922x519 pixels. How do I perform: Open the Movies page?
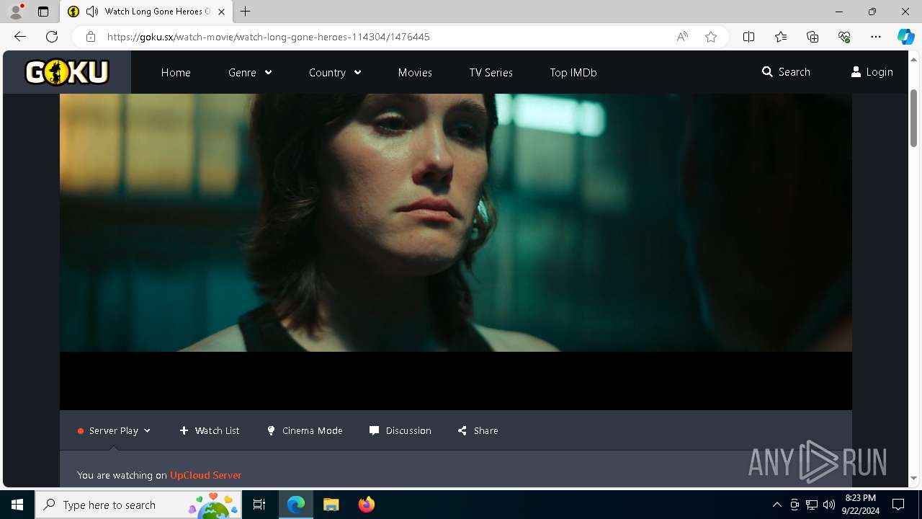pos(415,72)
